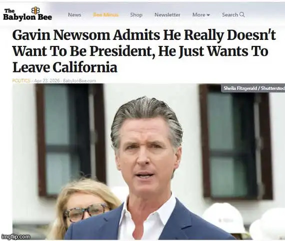Click the magnifying glass search icon
The height and width of the screenshot is (241, 285).
[242, 14]
